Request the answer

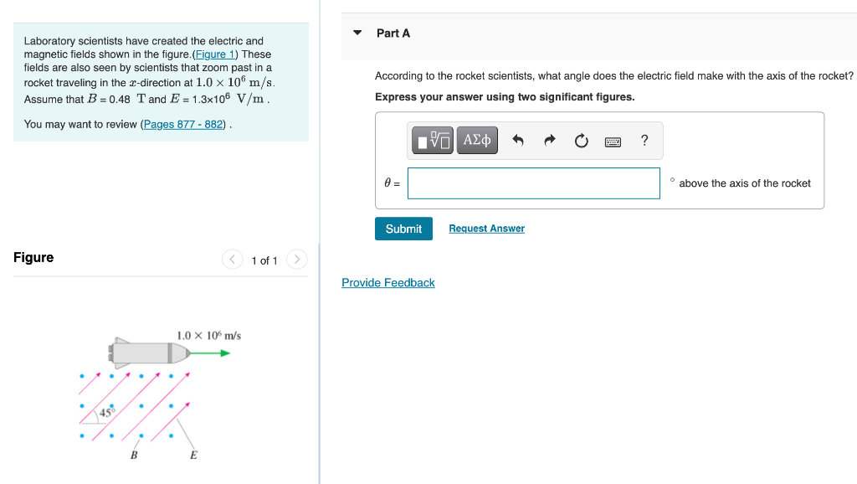pyautogui.click(x=486, y=228)
